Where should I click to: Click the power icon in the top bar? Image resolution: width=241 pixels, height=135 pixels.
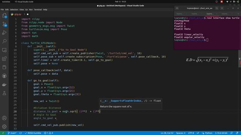point(238,1)
